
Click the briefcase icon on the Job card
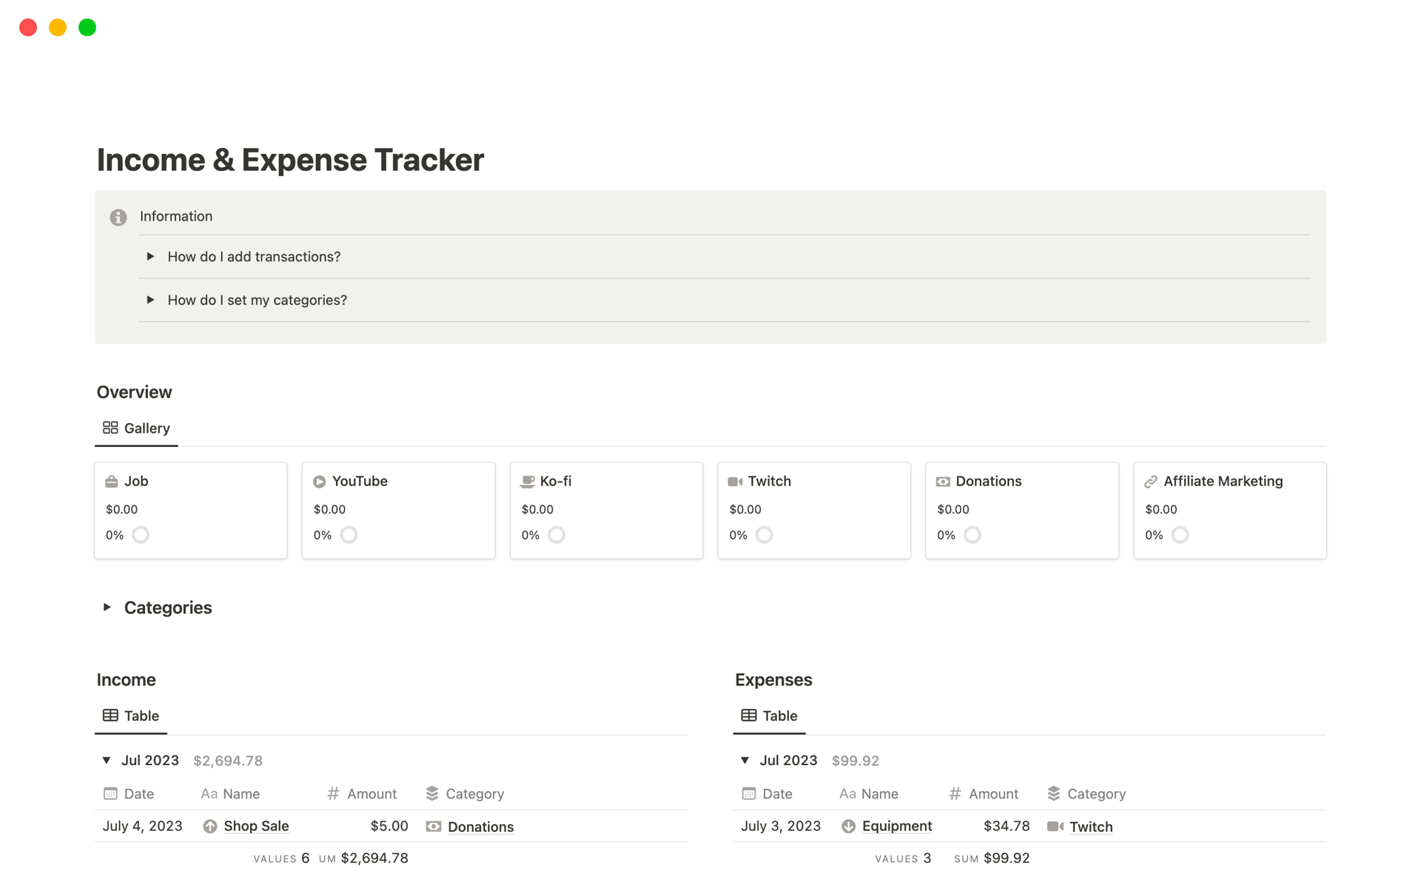coord(111,481)
